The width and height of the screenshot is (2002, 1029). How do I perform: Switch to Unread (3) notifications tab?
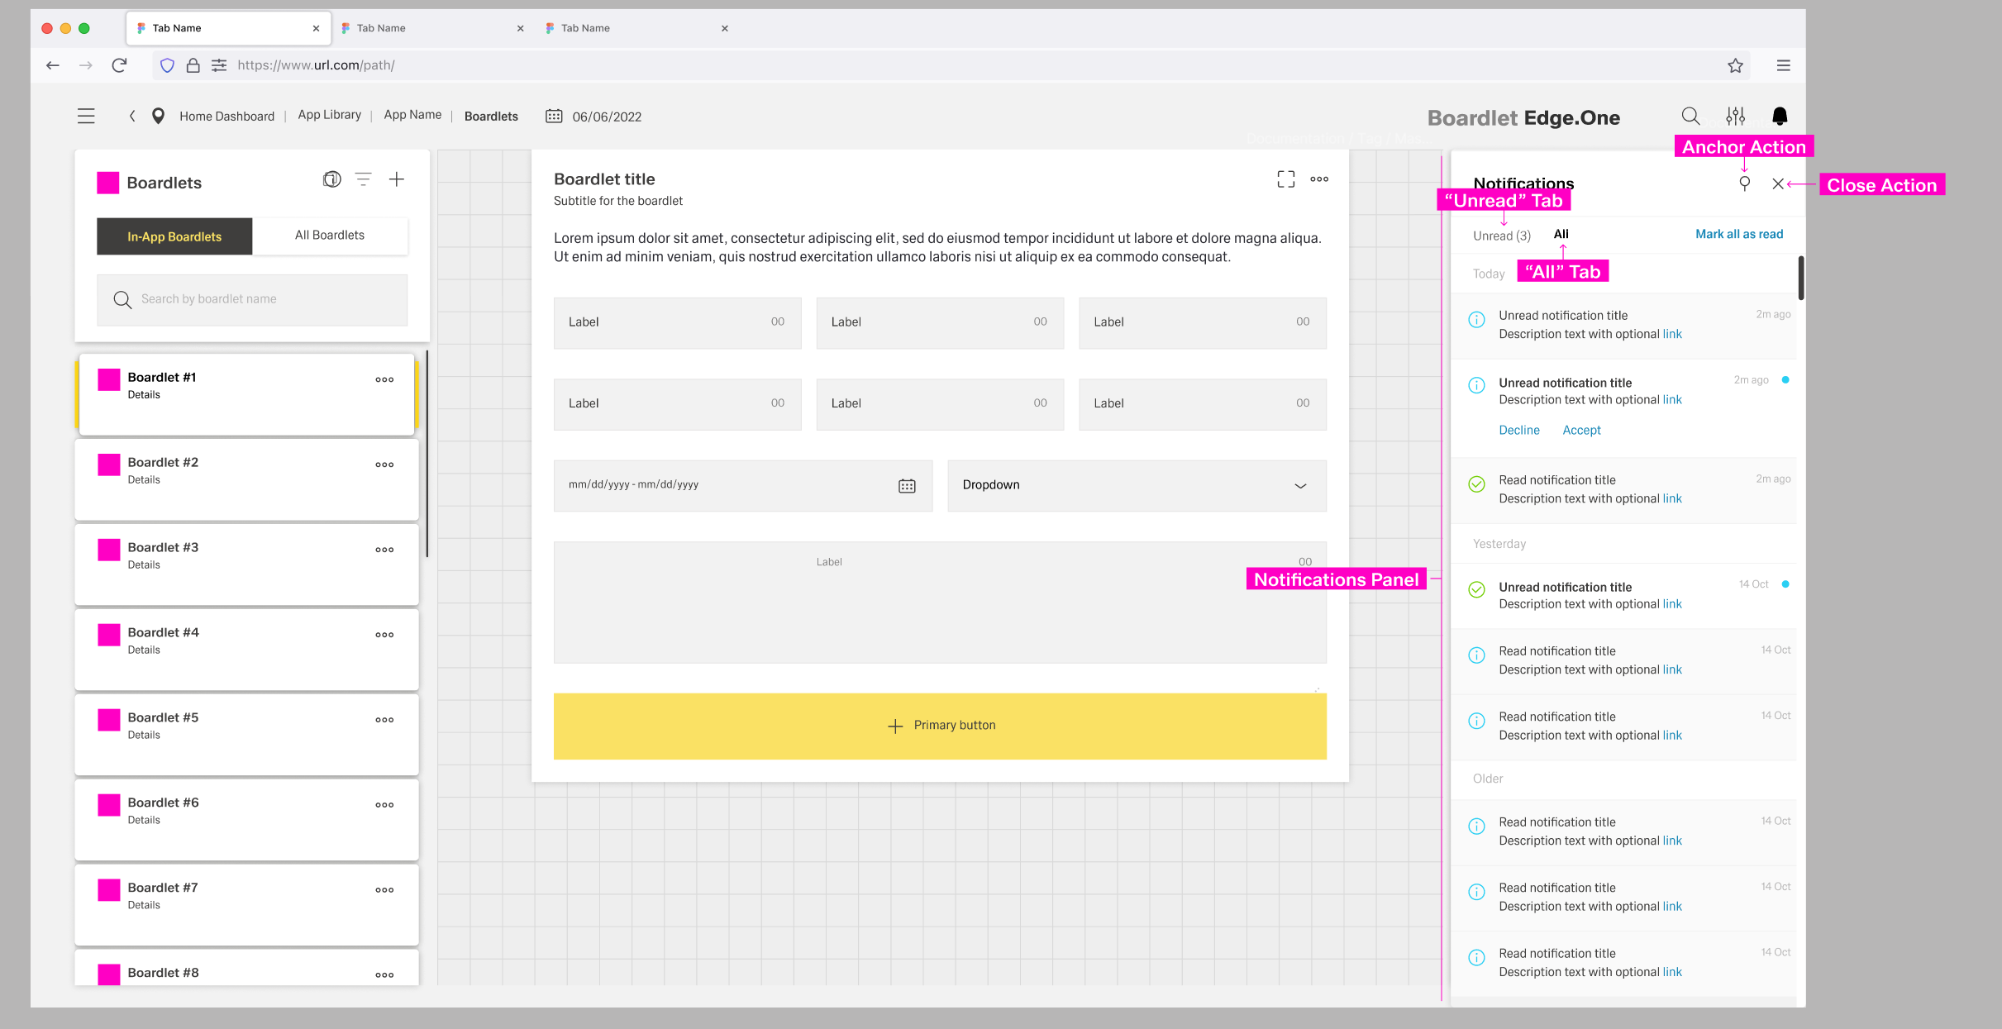click(x=1501, y=236)
